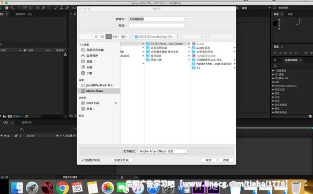Open item arrangement options in file dialog
Screen dimensions: 313x194
click(x=124, y=37)
